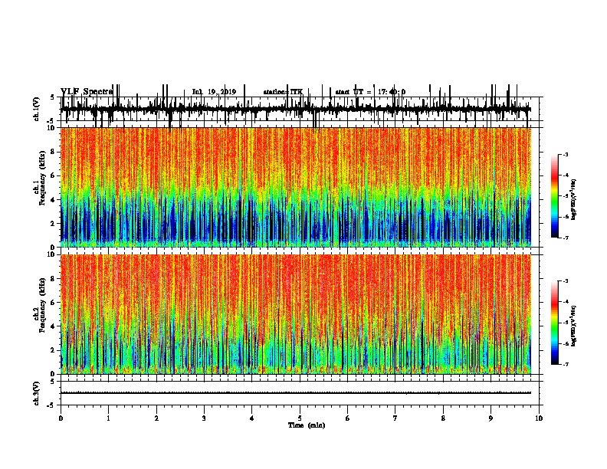Click the time axis tick label "1"
This screenshot has width=607, height=469.
tap(108, 418)
